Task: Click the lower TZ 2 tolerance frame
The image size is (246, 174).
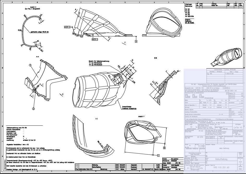Action: (x=95, y=39)
